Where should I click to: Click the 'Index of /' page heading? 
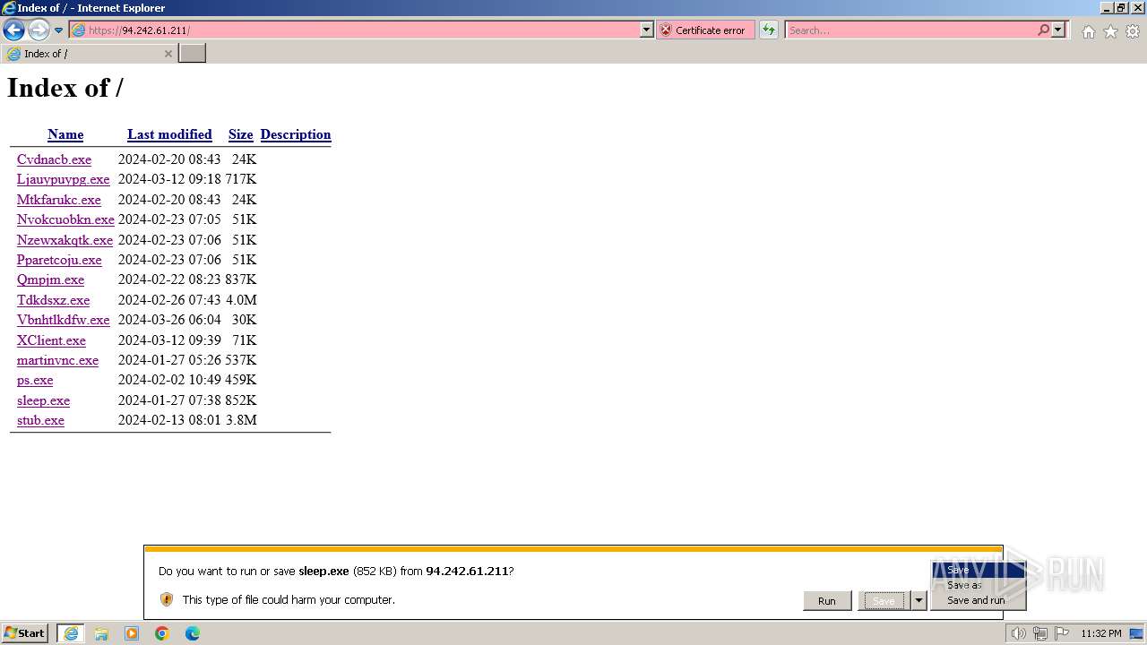pyautogui.click(x=65, y=88)
